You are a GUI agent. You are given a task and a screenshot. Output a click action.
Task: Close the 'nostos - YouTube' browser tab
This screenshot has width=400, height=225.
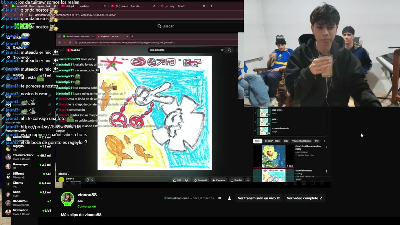pyautogui.click(x=154, y=6)
